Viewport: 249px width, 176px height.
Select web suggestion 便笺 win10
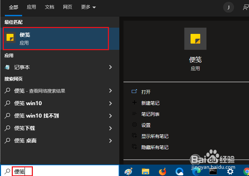[x=60, y=103]
